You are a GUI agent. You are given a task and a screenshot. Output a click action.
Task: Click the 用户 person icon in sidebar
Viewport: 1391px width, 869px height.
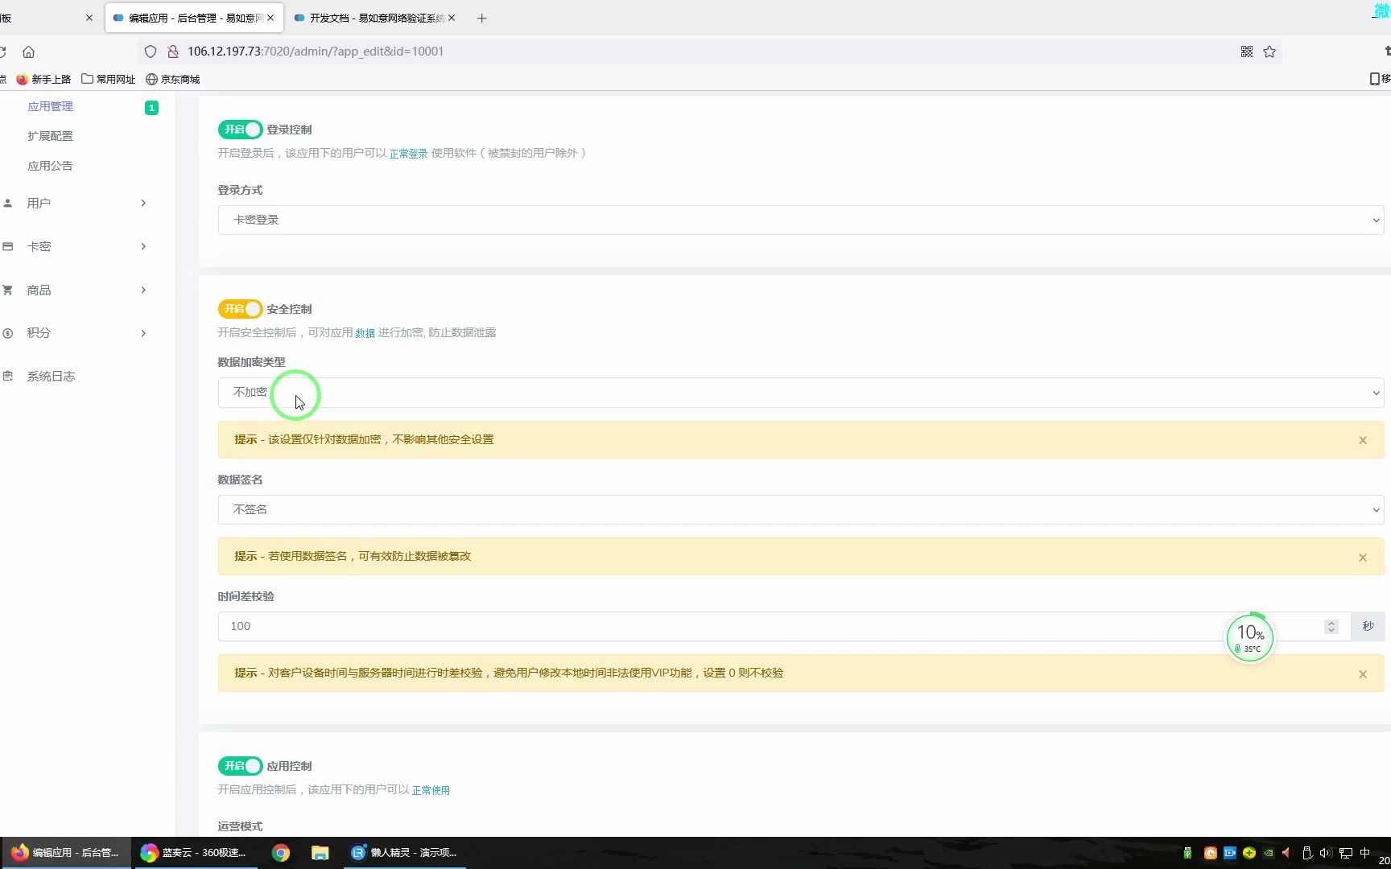pyautogui.click(x=8, y=203)
